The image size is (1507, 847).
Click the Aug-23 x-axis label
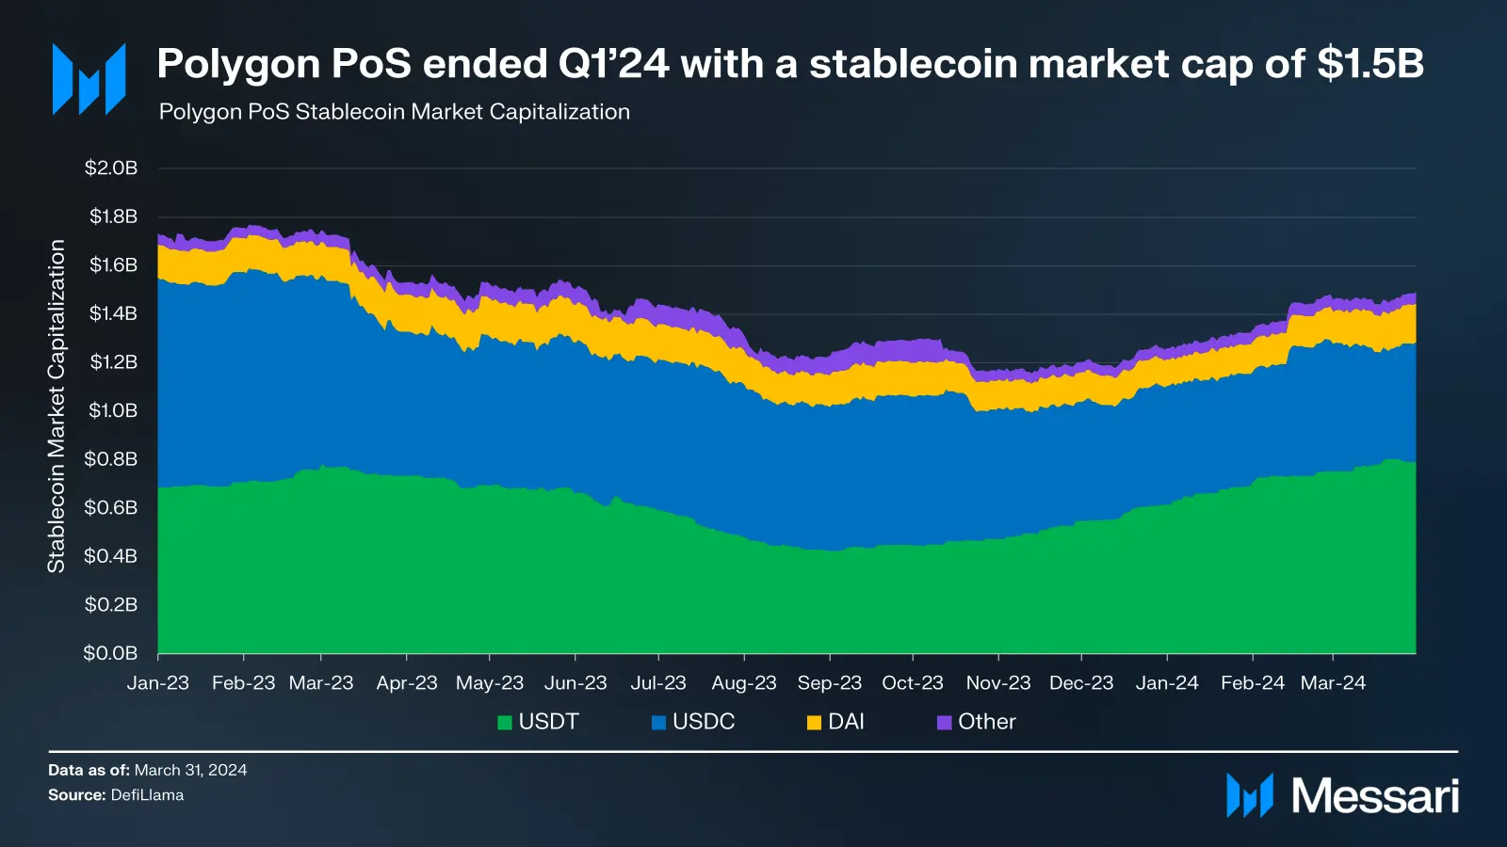click(x=744, y=683)
